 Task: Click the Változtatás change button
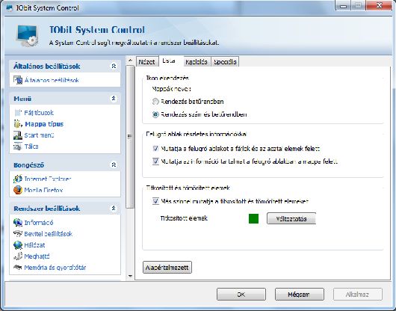(x=291, y=218)
